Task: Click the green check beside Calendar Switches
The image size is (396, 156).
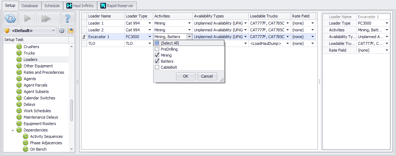Action: 19,98
